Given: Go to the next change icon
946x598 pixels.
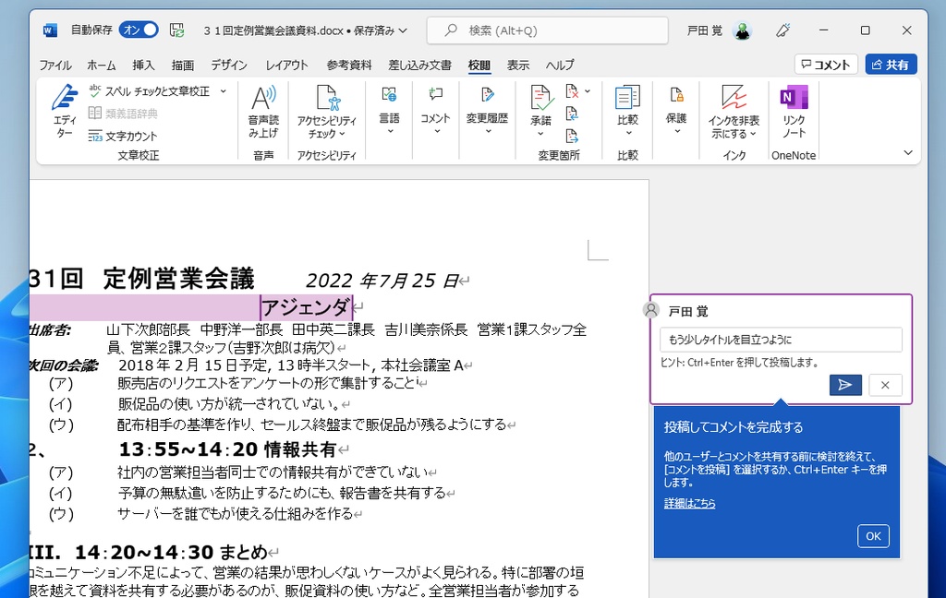Looking at the screenshot, I should click(572, 137).
